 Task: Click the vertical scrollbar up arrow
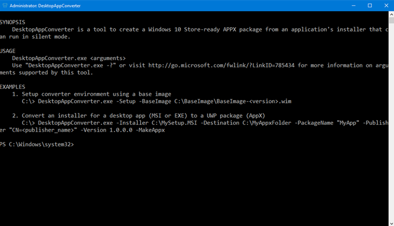tap(391, 15)
